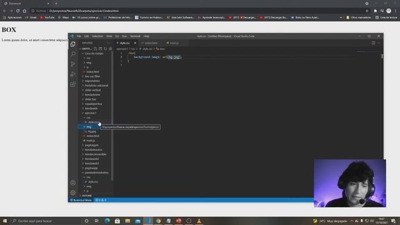The width and height of the screenshot is (400, 225).
Task: Open the Accounts menu in VS Code
Action: pos(73,182)
